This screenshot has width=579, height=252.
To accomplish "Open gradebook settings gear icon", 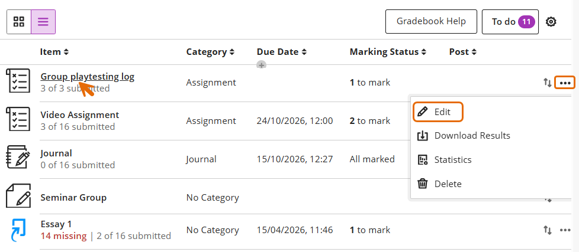I will click(551, 22).
